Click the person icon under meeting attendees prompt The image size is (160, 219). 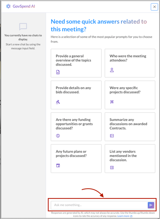tap(112, 70)
